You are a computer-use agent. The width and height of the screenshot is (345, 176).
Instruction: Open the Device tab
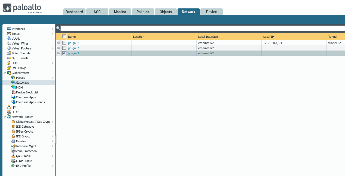click(212, 12)
